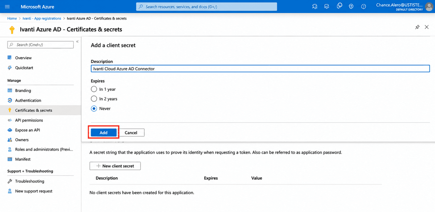This screenshot has width=435, height=212.
Task: Open Quickstart in the sidebar
Action: (x=24, y=68)
